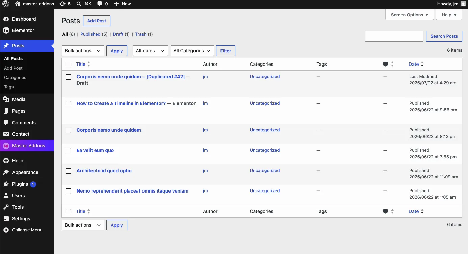Click comments column icon in table header
468x254 pixels.
point(385,64)
